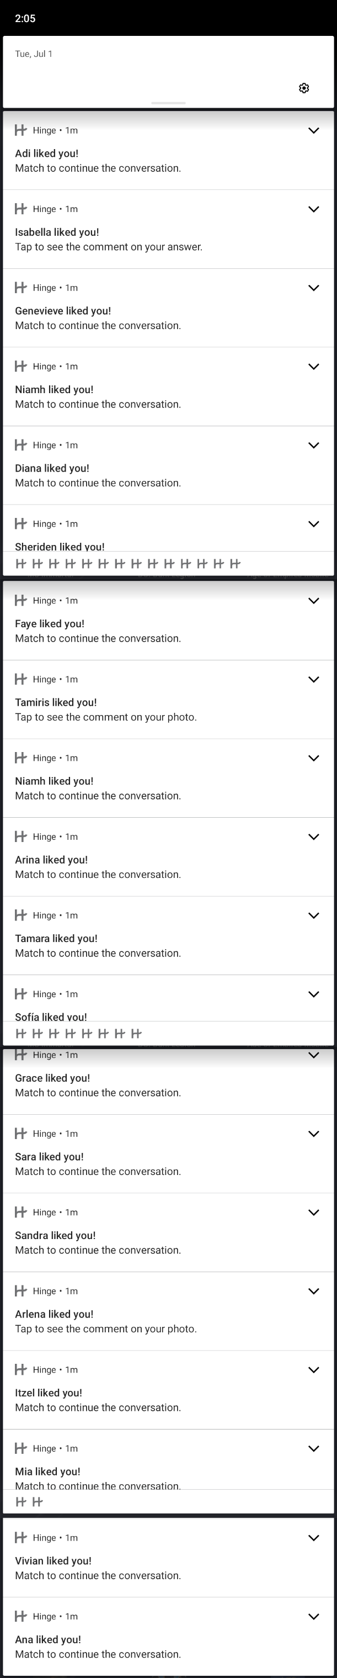Screen dimensions: 337x1678
Task: Tap Hinge icon on Isabella notification
Action: 21,209
